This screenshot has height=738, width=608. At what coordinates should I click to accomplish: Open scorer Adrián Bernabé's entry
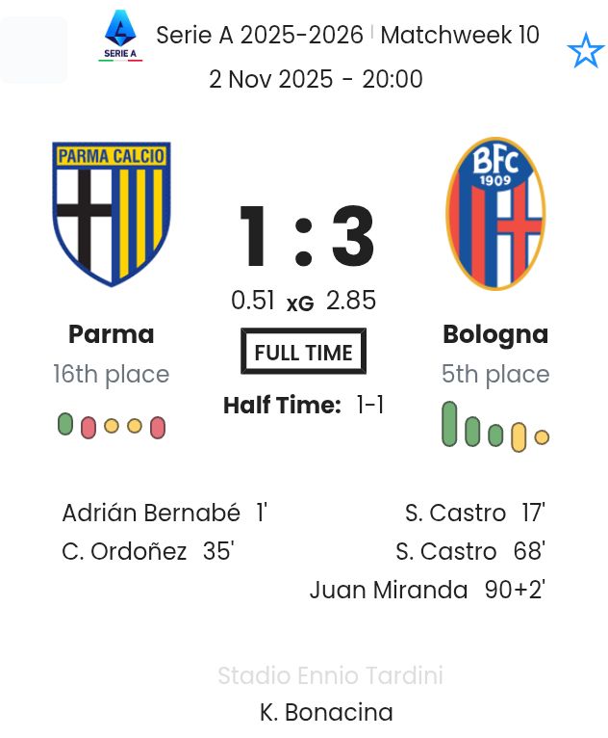click(151, 513)
